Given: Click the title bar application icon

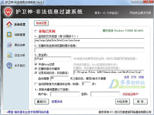Looking at the screenshot, I should point(2,2).
